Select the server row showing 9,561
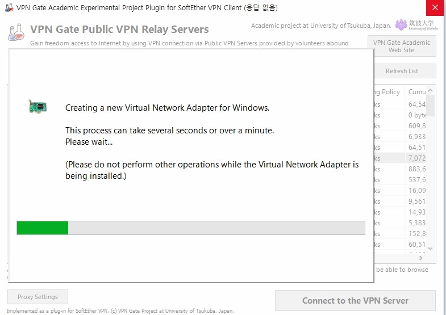Viewport: 446px width, 315px height. (x=401, y=201)
